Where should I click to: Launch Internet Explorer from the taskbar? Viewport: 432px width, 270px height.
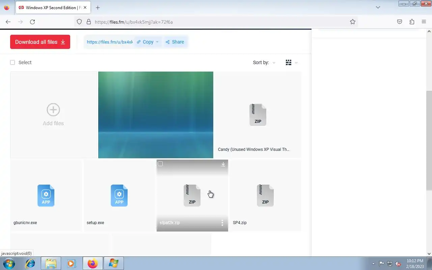click(30, 263)
